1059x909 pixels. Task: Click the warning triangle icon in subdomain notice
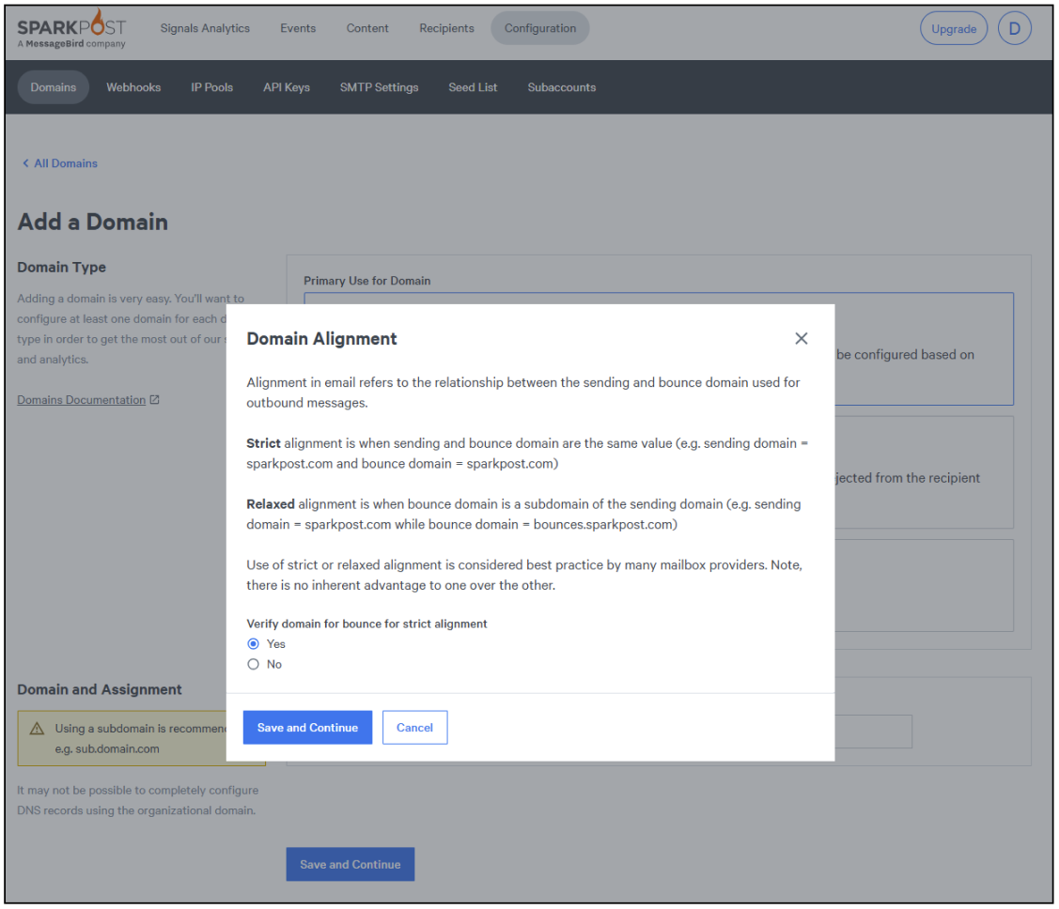pyautogui.click(x=38, y=729)
